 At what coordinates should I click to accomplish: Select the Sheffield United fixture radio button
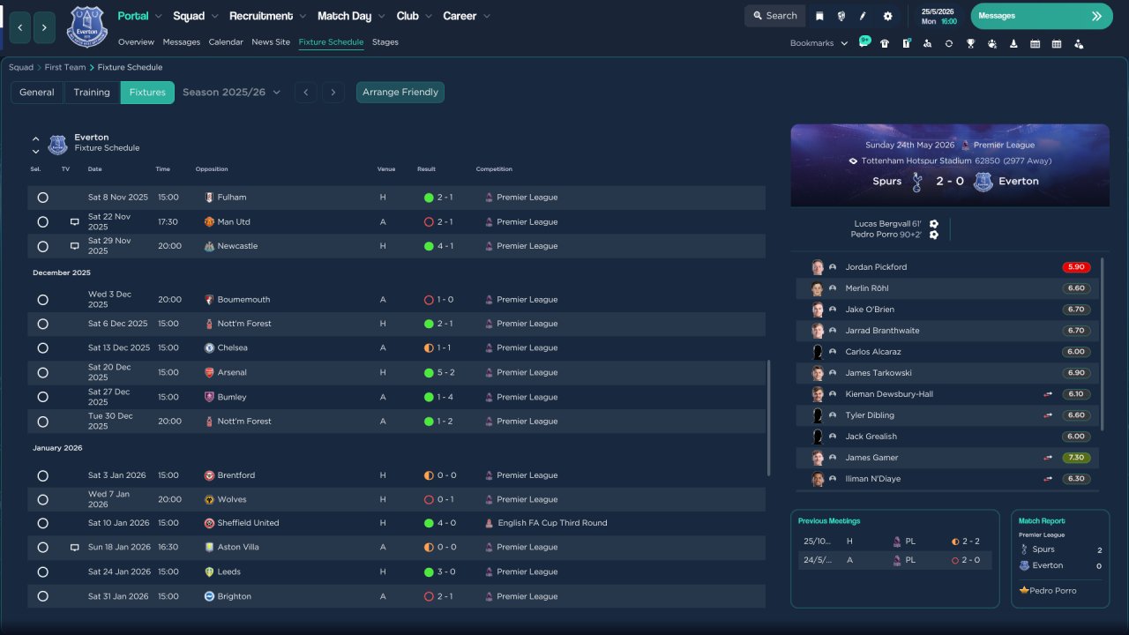tap(42, 523)
